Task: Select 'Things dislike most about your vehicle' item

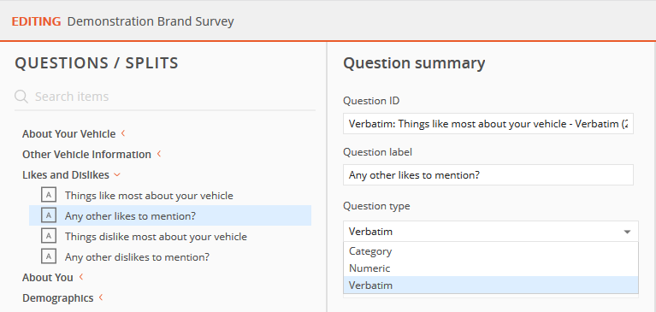Action: coord(156,236)
